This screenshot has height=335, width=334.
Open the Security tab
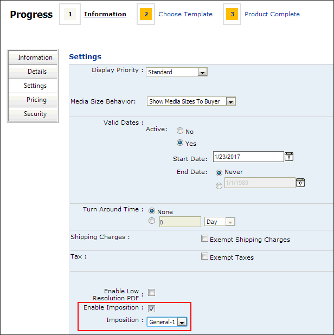point(33,114)
